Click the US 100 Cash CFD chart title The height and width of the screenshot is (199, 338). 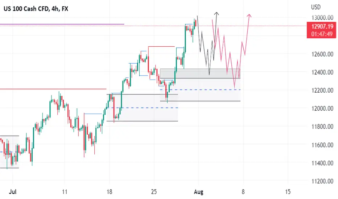(36, 9)
